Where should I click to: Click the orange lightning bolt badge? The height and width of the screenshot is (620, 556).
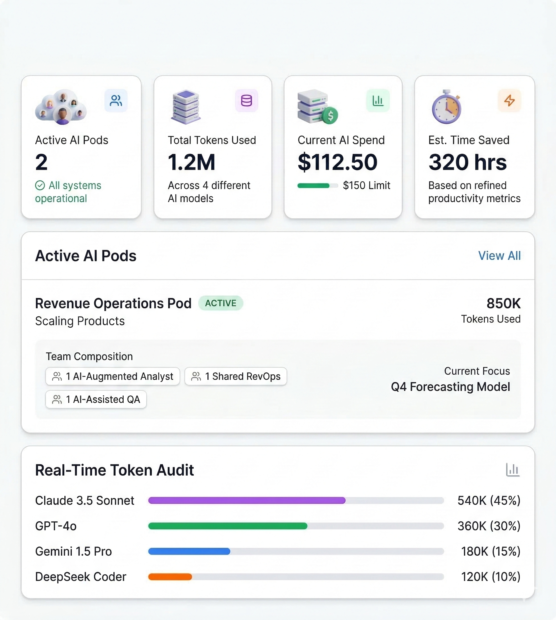coord(509,101)
